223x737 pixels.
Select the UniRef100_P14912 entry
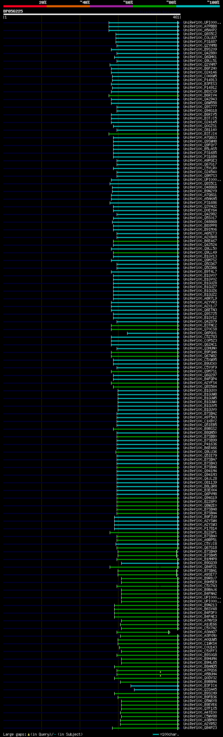(x=200, y=87)
